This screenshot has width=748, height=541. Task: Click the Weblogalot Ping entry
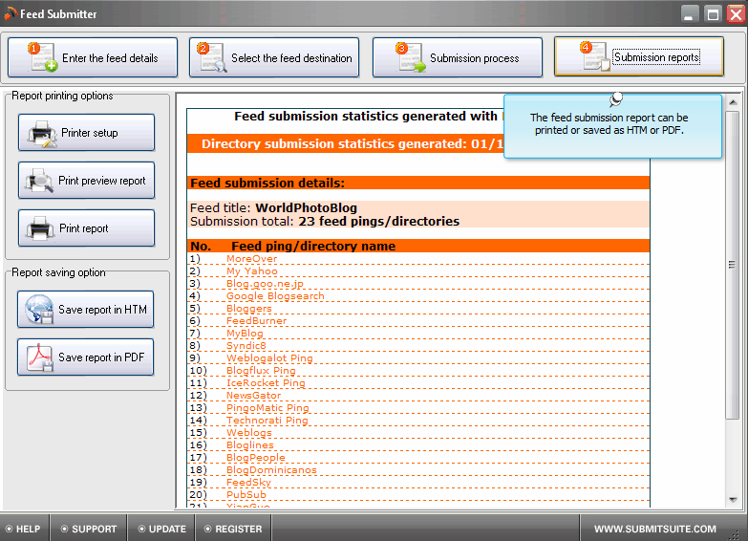269,357
